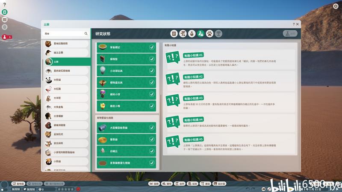Click the gift box toy icon
342x192 pixels.
point(103,82)
